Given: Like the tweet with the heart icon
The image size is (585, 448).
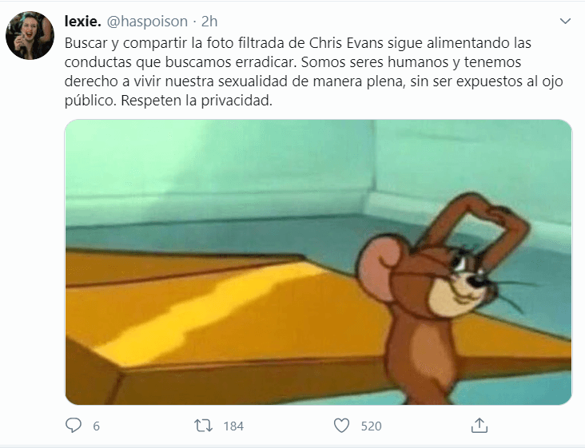Looking at the screenshot, I should click(x=341, y=426).
